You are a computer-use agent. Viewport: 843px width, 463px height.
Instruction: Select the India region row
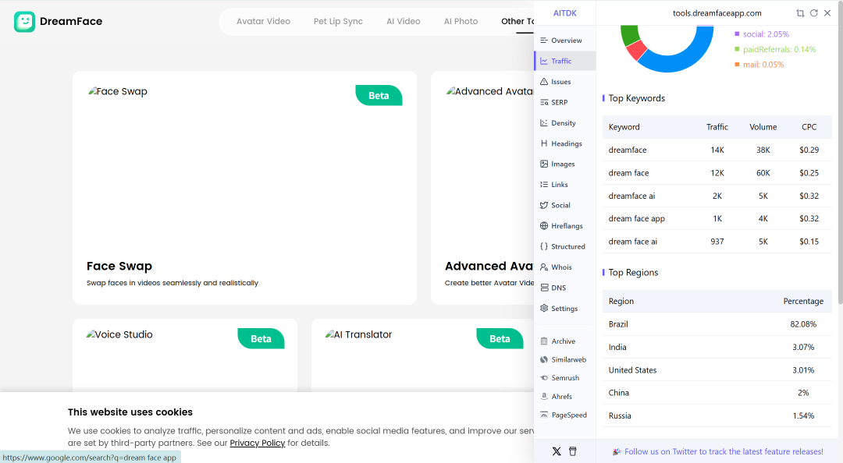pos(717,348)
